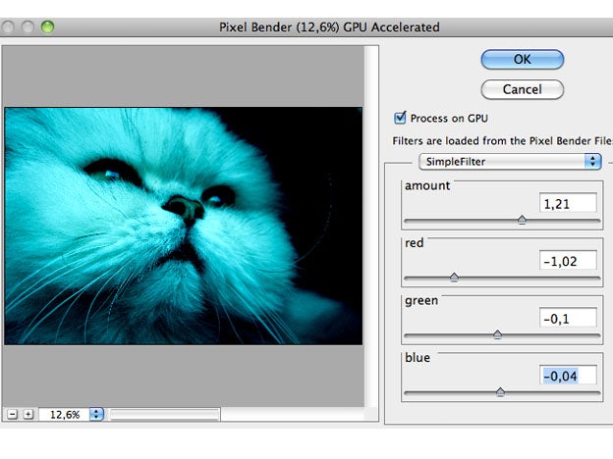The height and width of the screenshot is (459, 613).
Task: Click the amount slider handle
Action: point(522,221)
